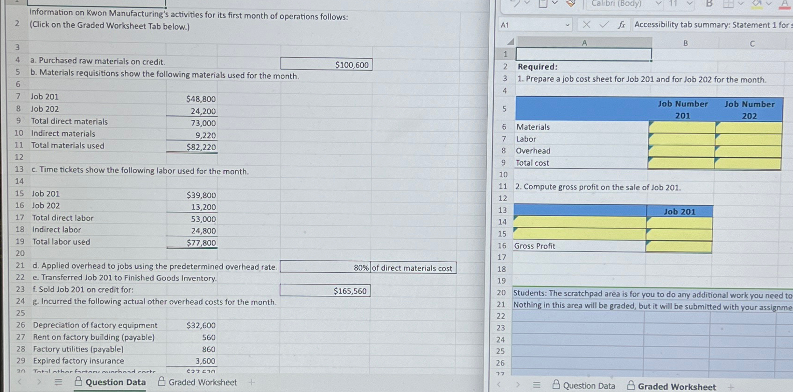Image resolution: width=793 pixels, height=392 pixels.
Task: Click Job 201 materials $48,800 value
Action: click(x=201, y=99)
